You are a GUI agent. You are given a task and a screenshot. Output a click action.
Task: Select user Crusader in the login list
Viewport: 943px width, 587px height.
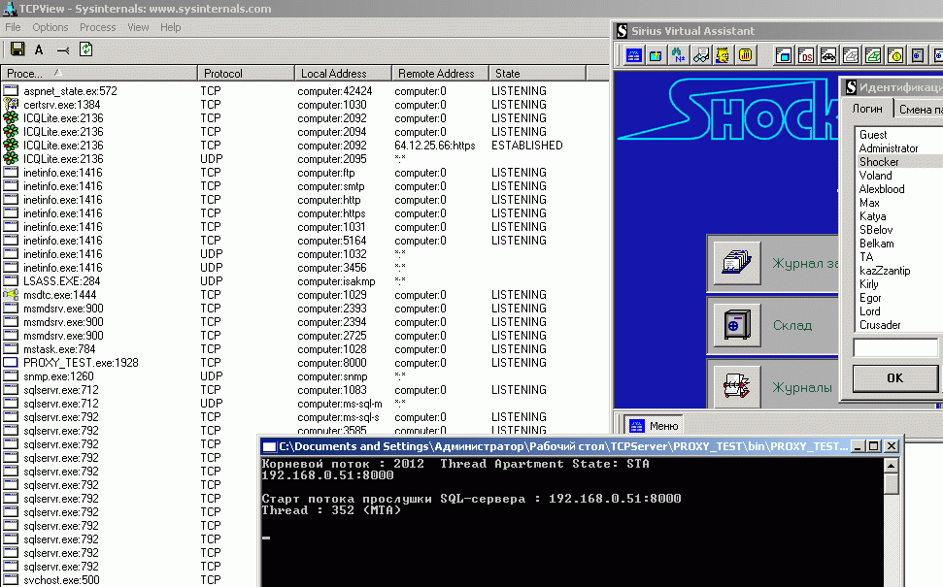point(880,325)
